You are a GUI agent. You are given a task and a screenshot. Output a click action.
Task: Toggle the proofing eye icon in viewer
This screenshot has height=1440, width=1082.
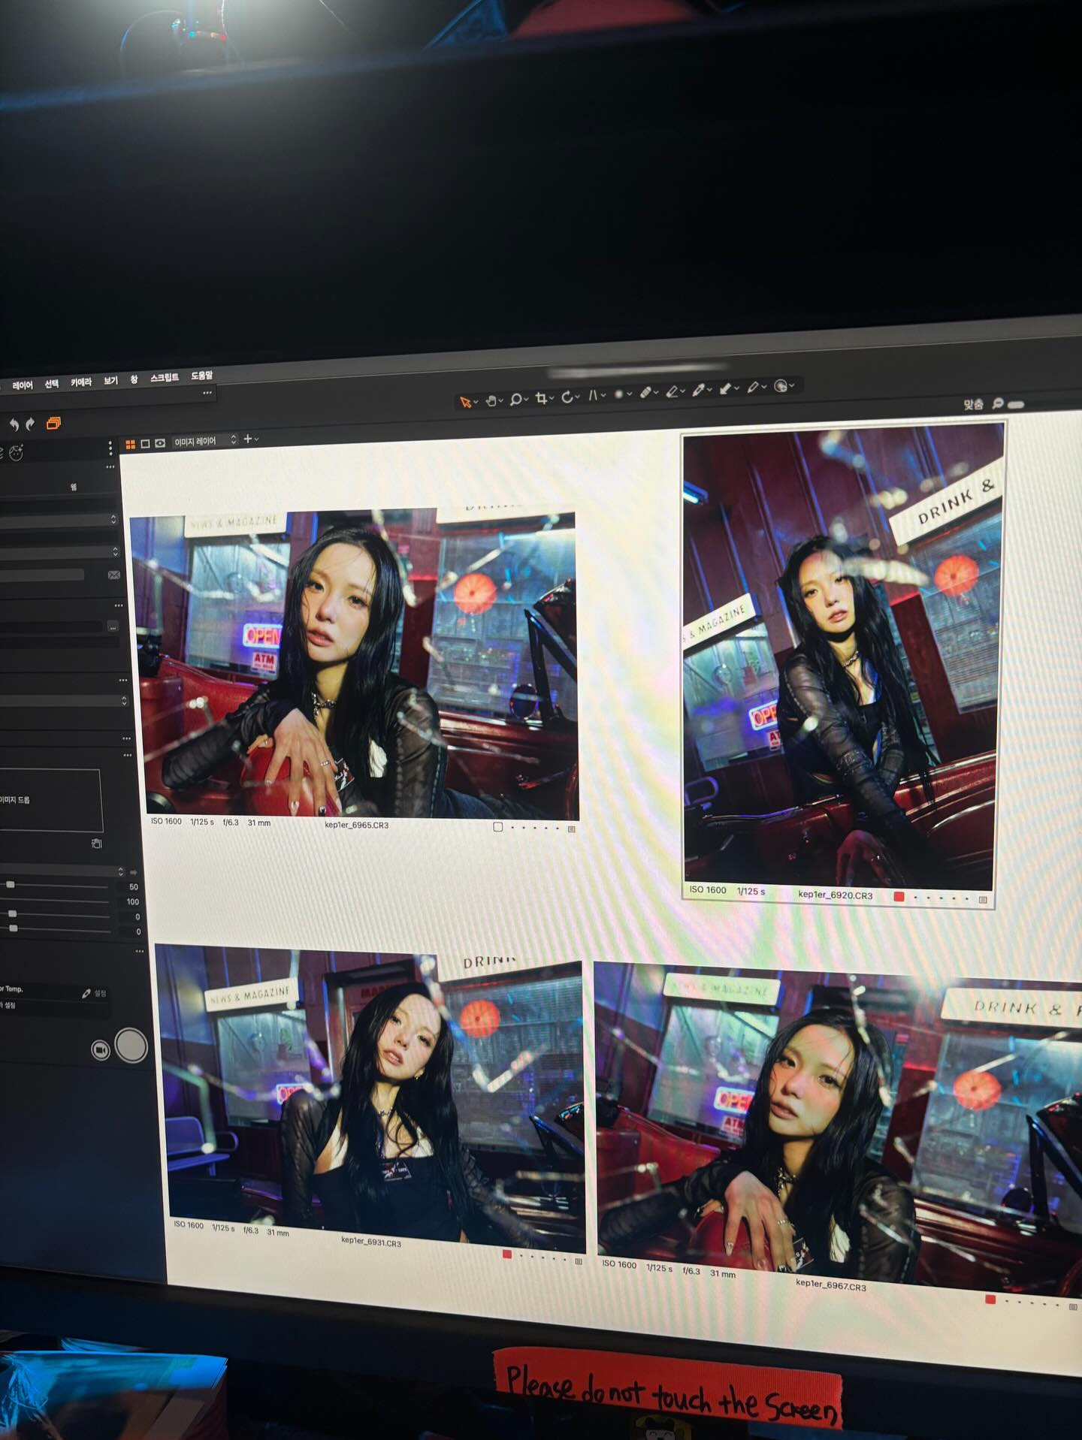160,443
